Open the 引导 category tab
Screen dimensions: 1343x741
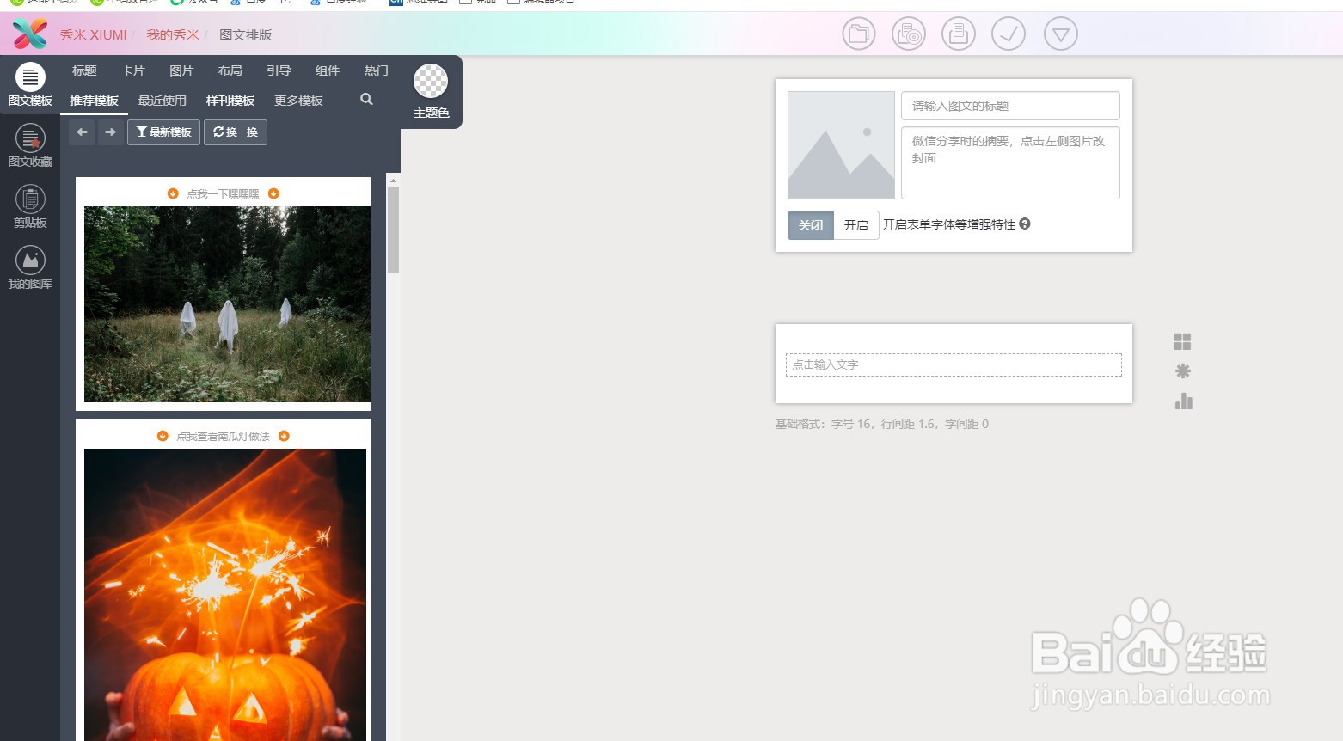click(279, 70)
